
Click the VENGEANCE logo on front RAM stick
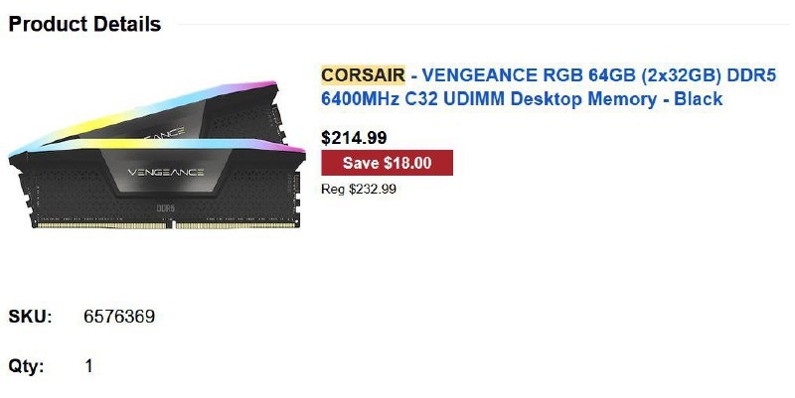tap(166, 174)
